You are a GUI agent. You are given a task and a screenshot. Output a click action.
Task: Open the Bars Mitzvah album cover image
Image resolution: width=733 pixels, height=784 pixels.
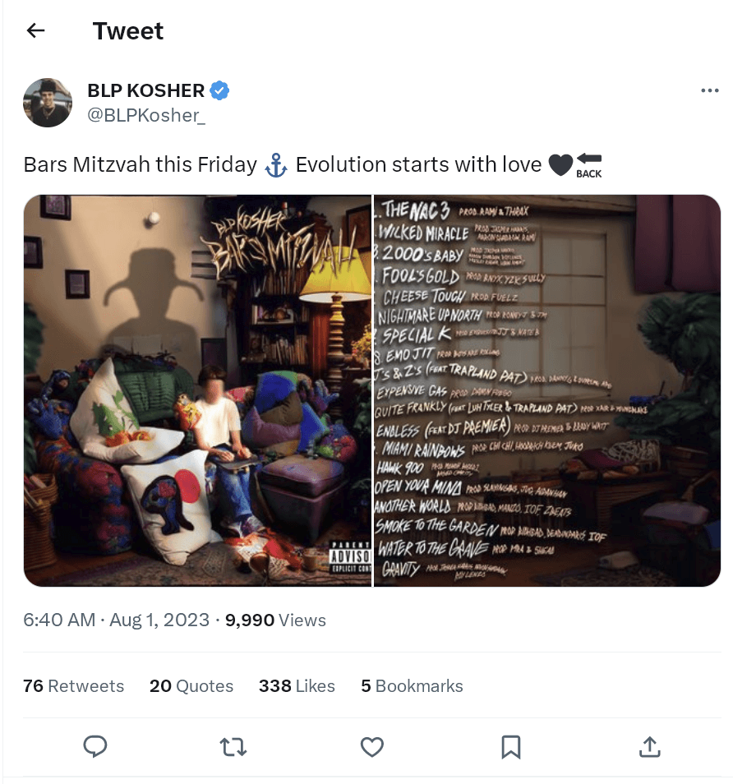pos(197,390)
